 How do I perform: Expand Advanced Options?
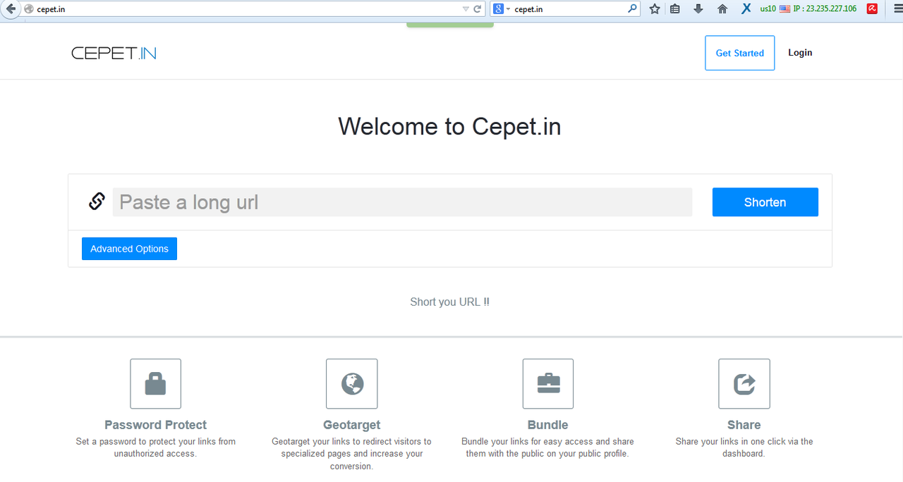point(129,249)
